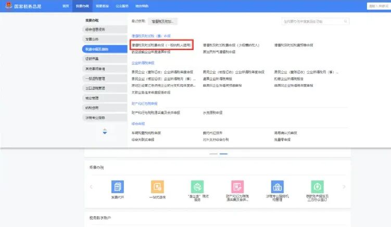The height and width of the screenshot is (227, 391).
Task: Open 对外支付综合办税 link
Action: coord(216,140)
